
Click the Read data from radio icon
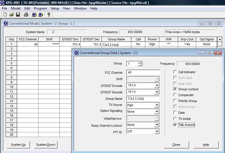click(x=34, y=15)
